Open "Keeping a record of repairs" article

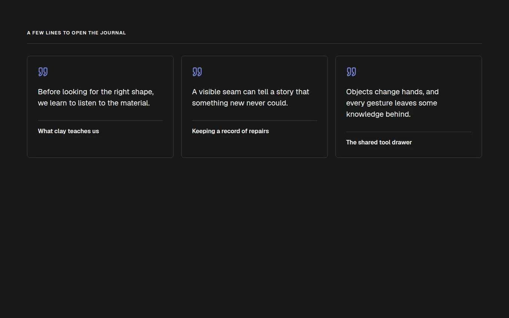pyautogui.click(x=231, y=131)
